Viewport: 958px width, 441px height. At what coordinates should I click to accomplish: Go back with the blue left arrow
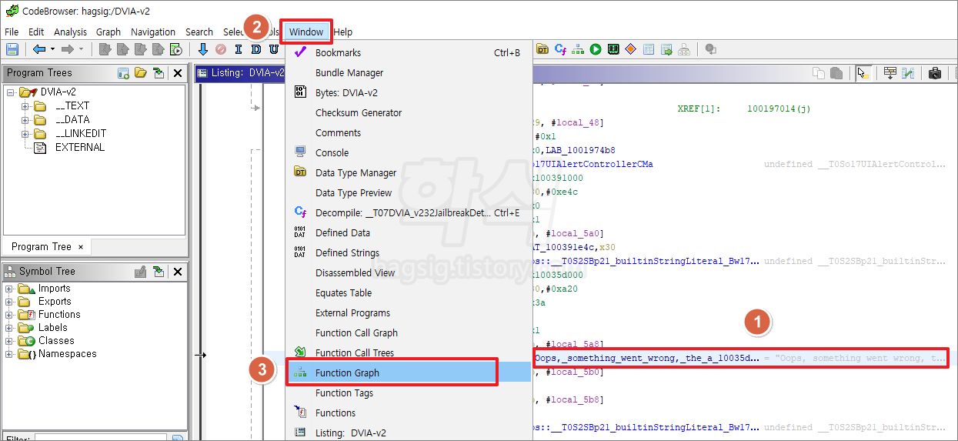pos(39,49)
